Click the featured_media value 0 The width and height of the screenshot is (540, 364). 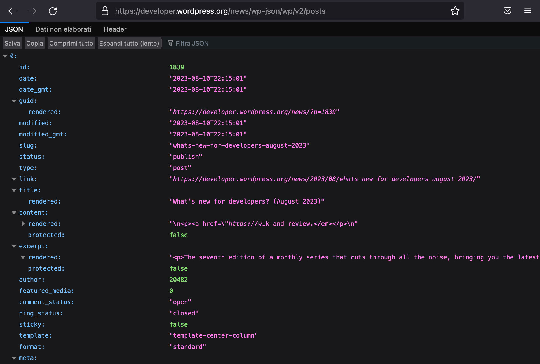tap(171, 291)
